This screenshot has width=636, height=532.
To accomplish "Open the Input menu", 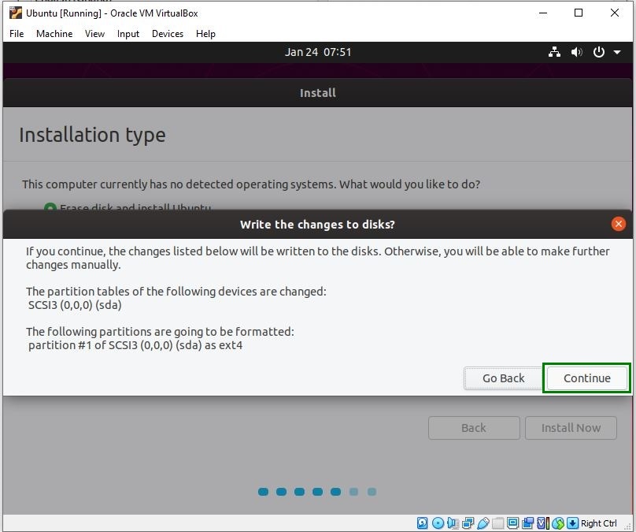I will click(128, 34).
